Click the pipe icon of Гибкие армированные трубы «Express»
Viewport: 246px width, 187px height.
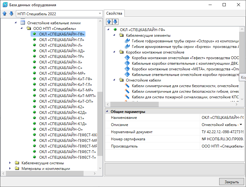point(127,46)
